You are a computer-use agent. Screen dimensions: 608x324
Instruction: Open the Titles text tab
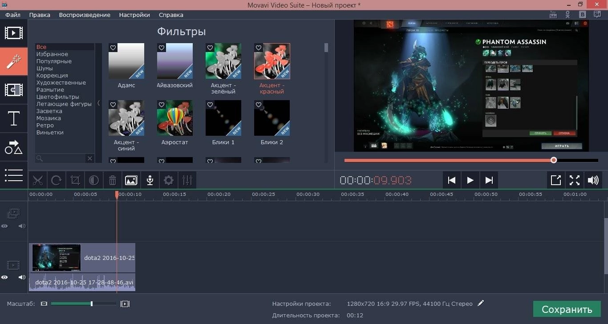pos(14,119)
